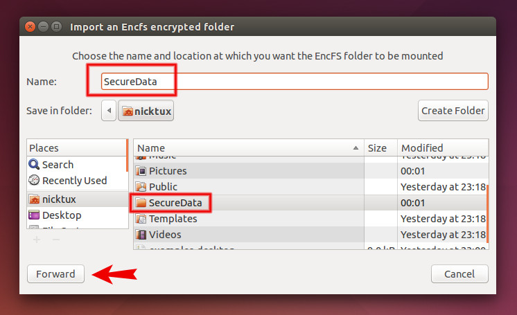Image resolution: width=517 pixels, height=315 pixels.
Task: Select the Public folder icon
Action: pyautogui.click(x=141, y=187)
